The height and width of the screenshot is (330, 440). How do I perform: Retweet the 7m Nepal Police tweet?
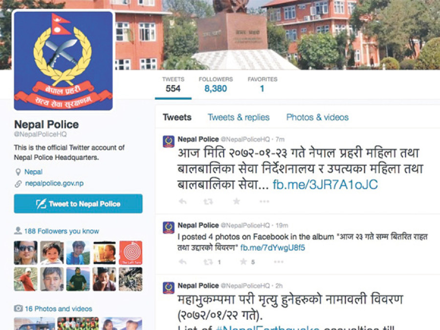(208, 201)
